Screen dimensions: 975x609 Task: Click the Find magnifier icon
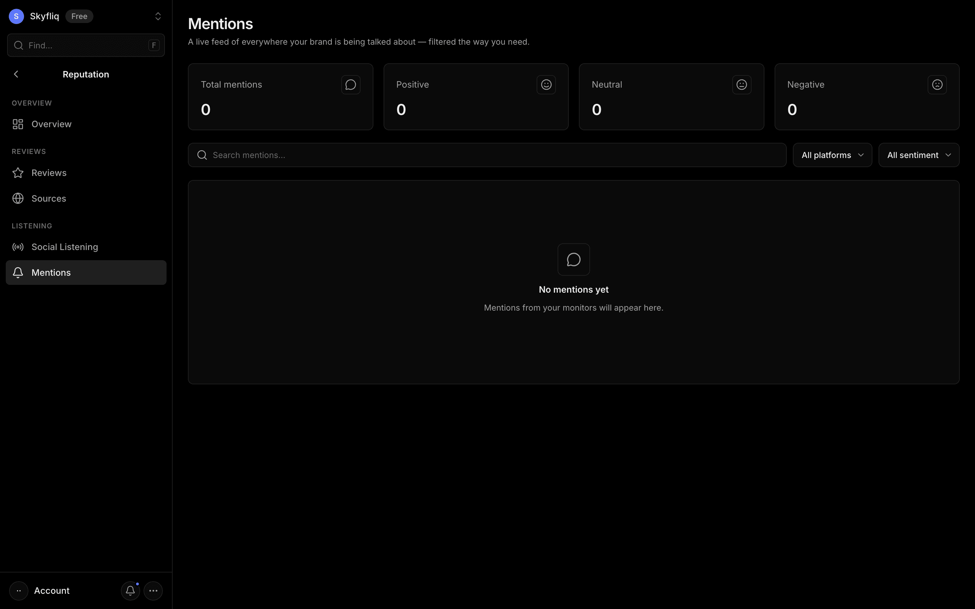[x=19, y=45]
